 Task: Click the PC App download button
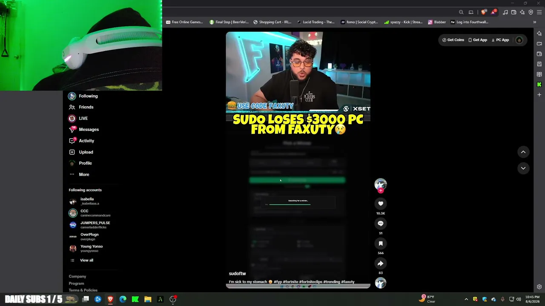(x=500, y=40)
